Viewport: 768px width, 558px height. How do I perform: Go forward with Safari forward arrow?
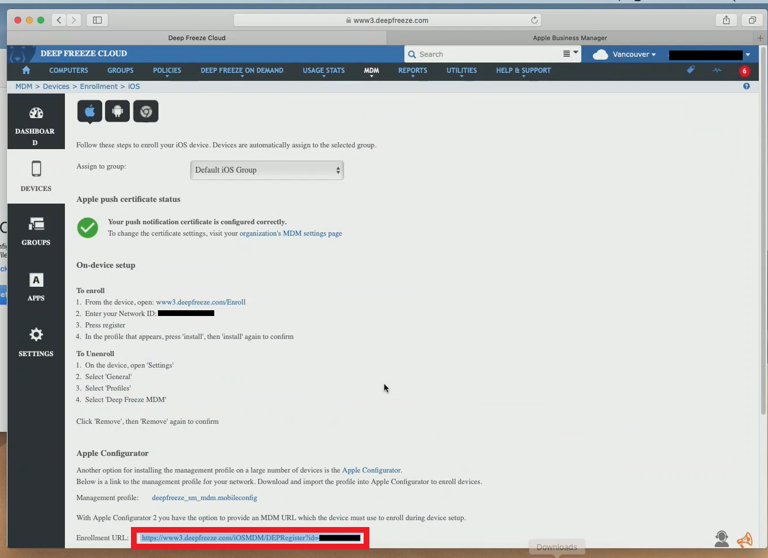[x=74, y=20]
